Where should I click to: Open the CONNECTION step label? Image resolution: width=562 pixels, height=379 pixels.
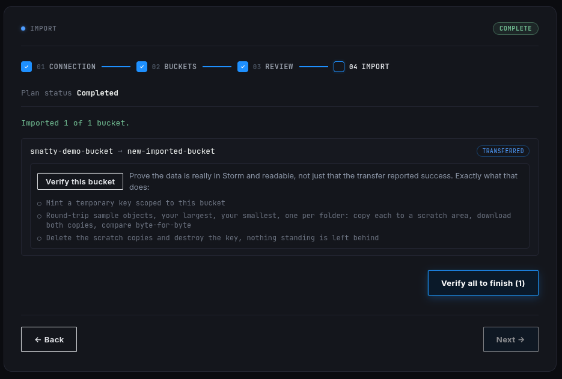click(x=72, y=67)
